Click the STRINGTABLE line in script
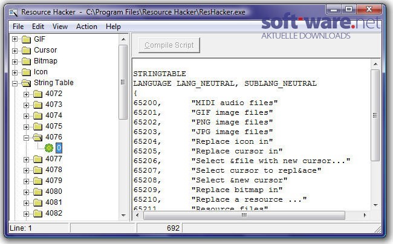Screen dimensions: 393x244 tap(160, 74)
